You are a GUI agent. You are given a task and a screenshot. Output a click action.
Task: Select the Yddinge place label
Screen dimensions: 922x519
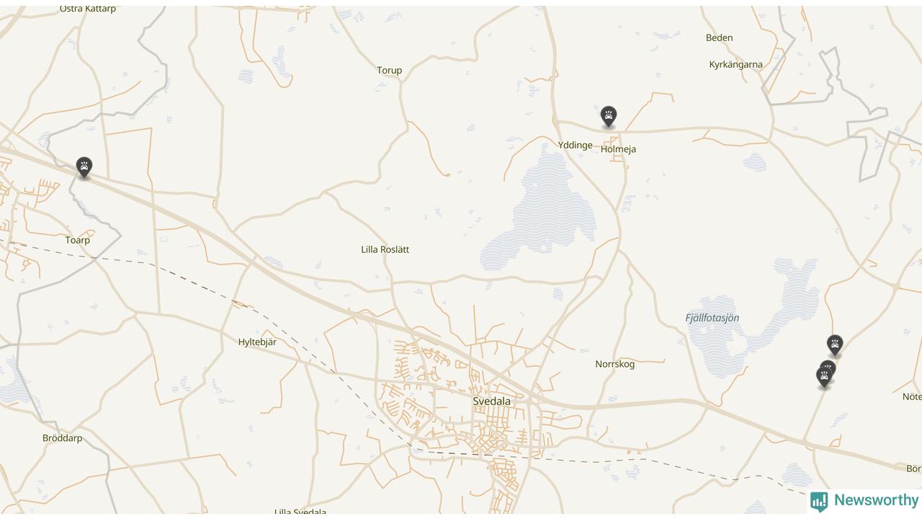point(575,146)
